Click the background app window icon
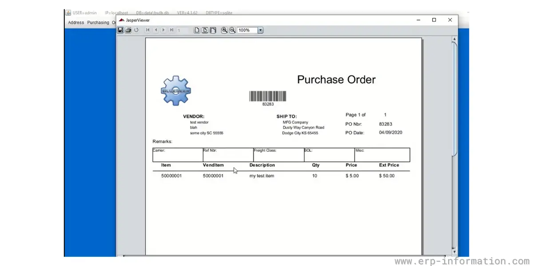Viewport: 533px width, 266px height. coord(68,12)
